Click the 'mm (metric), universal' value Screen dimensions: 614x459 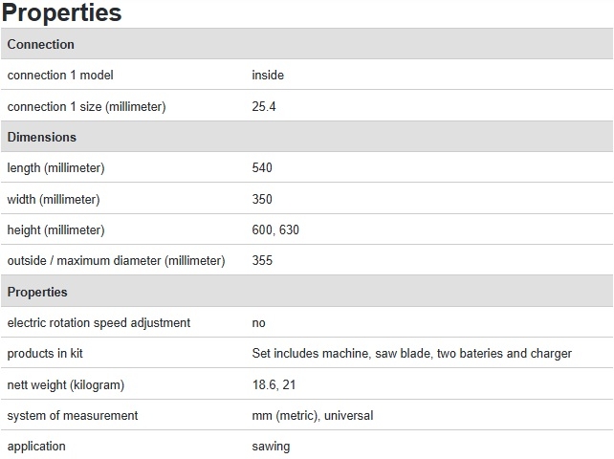[313, 416]
